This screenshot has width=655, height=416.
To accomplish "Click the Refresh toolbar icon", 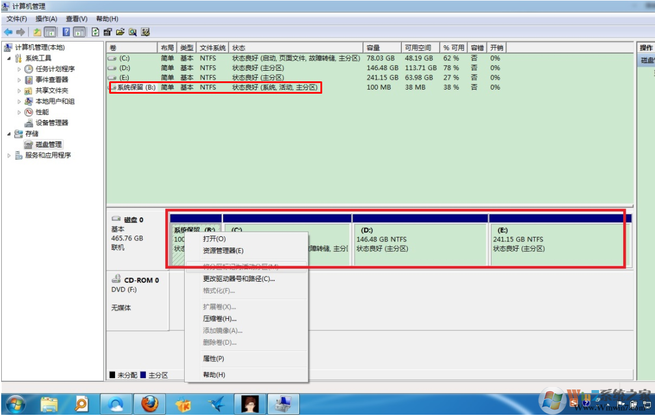I will click(x=95, y=32).
